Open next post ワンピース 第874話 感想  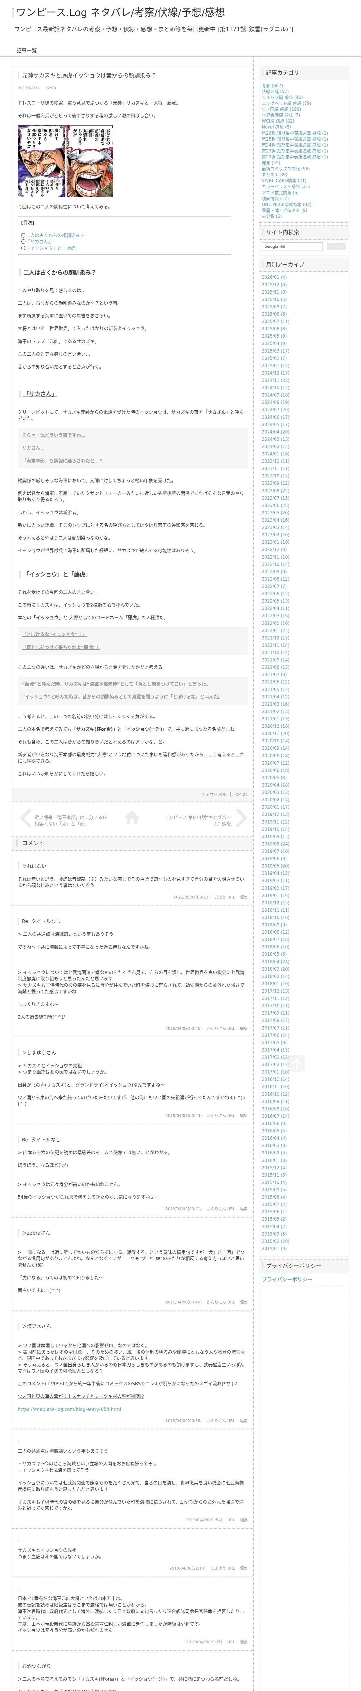pyautogui.click(x=197, y=820)
